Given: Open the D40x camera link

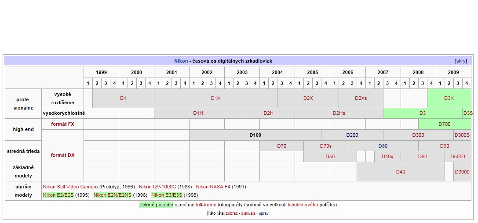Looking at the screenshot, I should click(x=387, y=156).
